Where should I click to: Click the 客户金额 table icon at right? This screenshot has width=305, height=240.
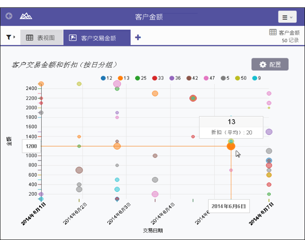coord(273,32)
